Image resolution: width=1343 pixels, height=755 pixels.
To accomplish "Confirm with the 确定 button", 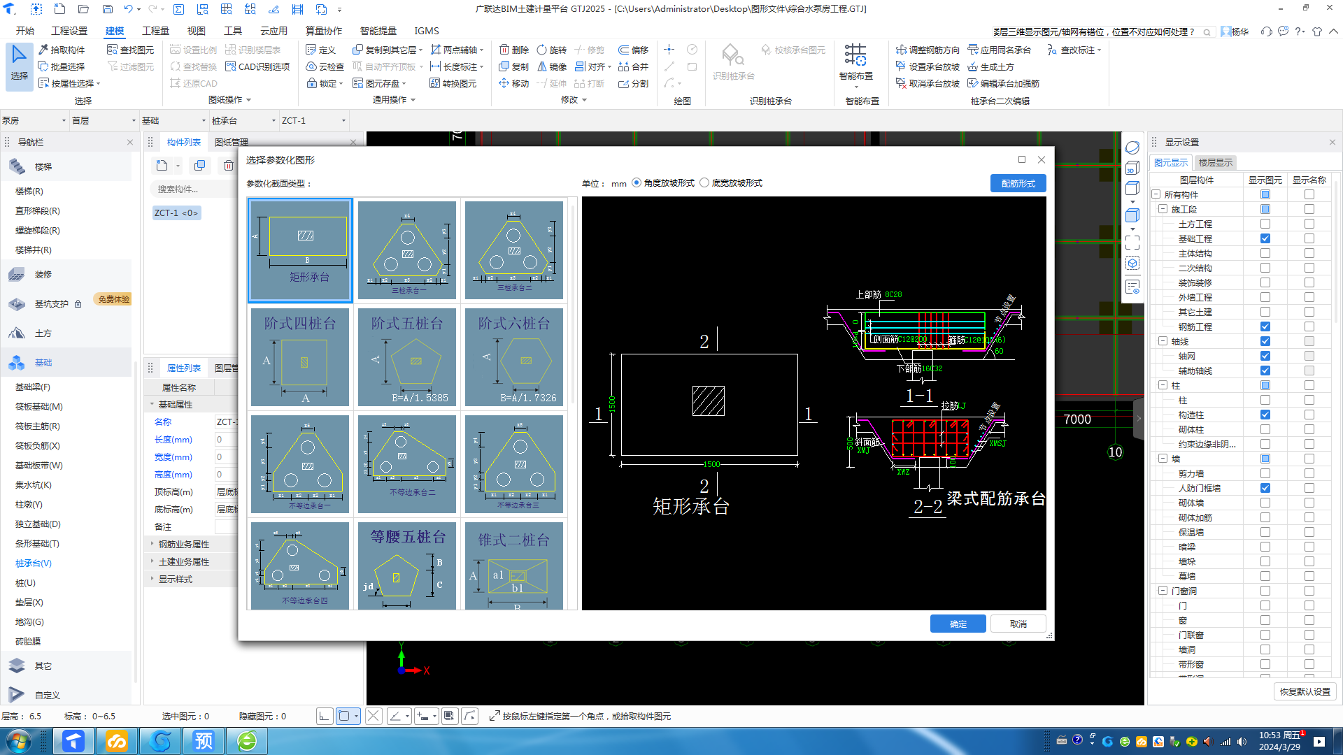I will pos(958,624).
